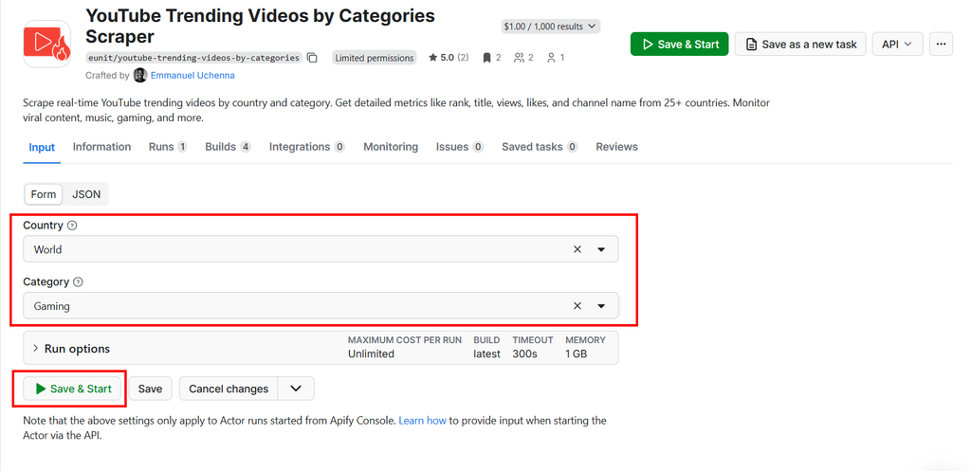Open the three-dots more actions menu
The width and height of the screenshot is (971, 471).
(x=942, y=44)
